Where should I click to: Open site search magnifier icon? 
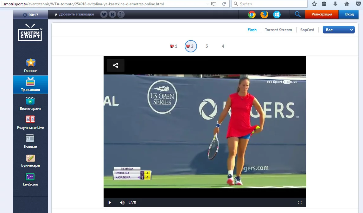(297, 14)
